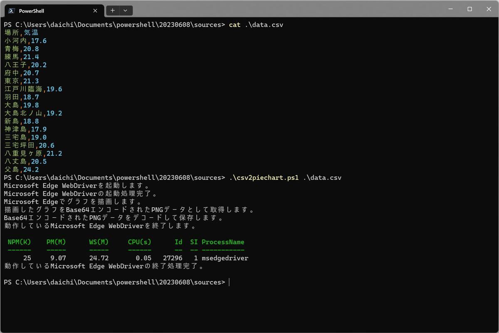
Task: Click the 'NPM(K)' column header
Action: (x=19, y=242)
